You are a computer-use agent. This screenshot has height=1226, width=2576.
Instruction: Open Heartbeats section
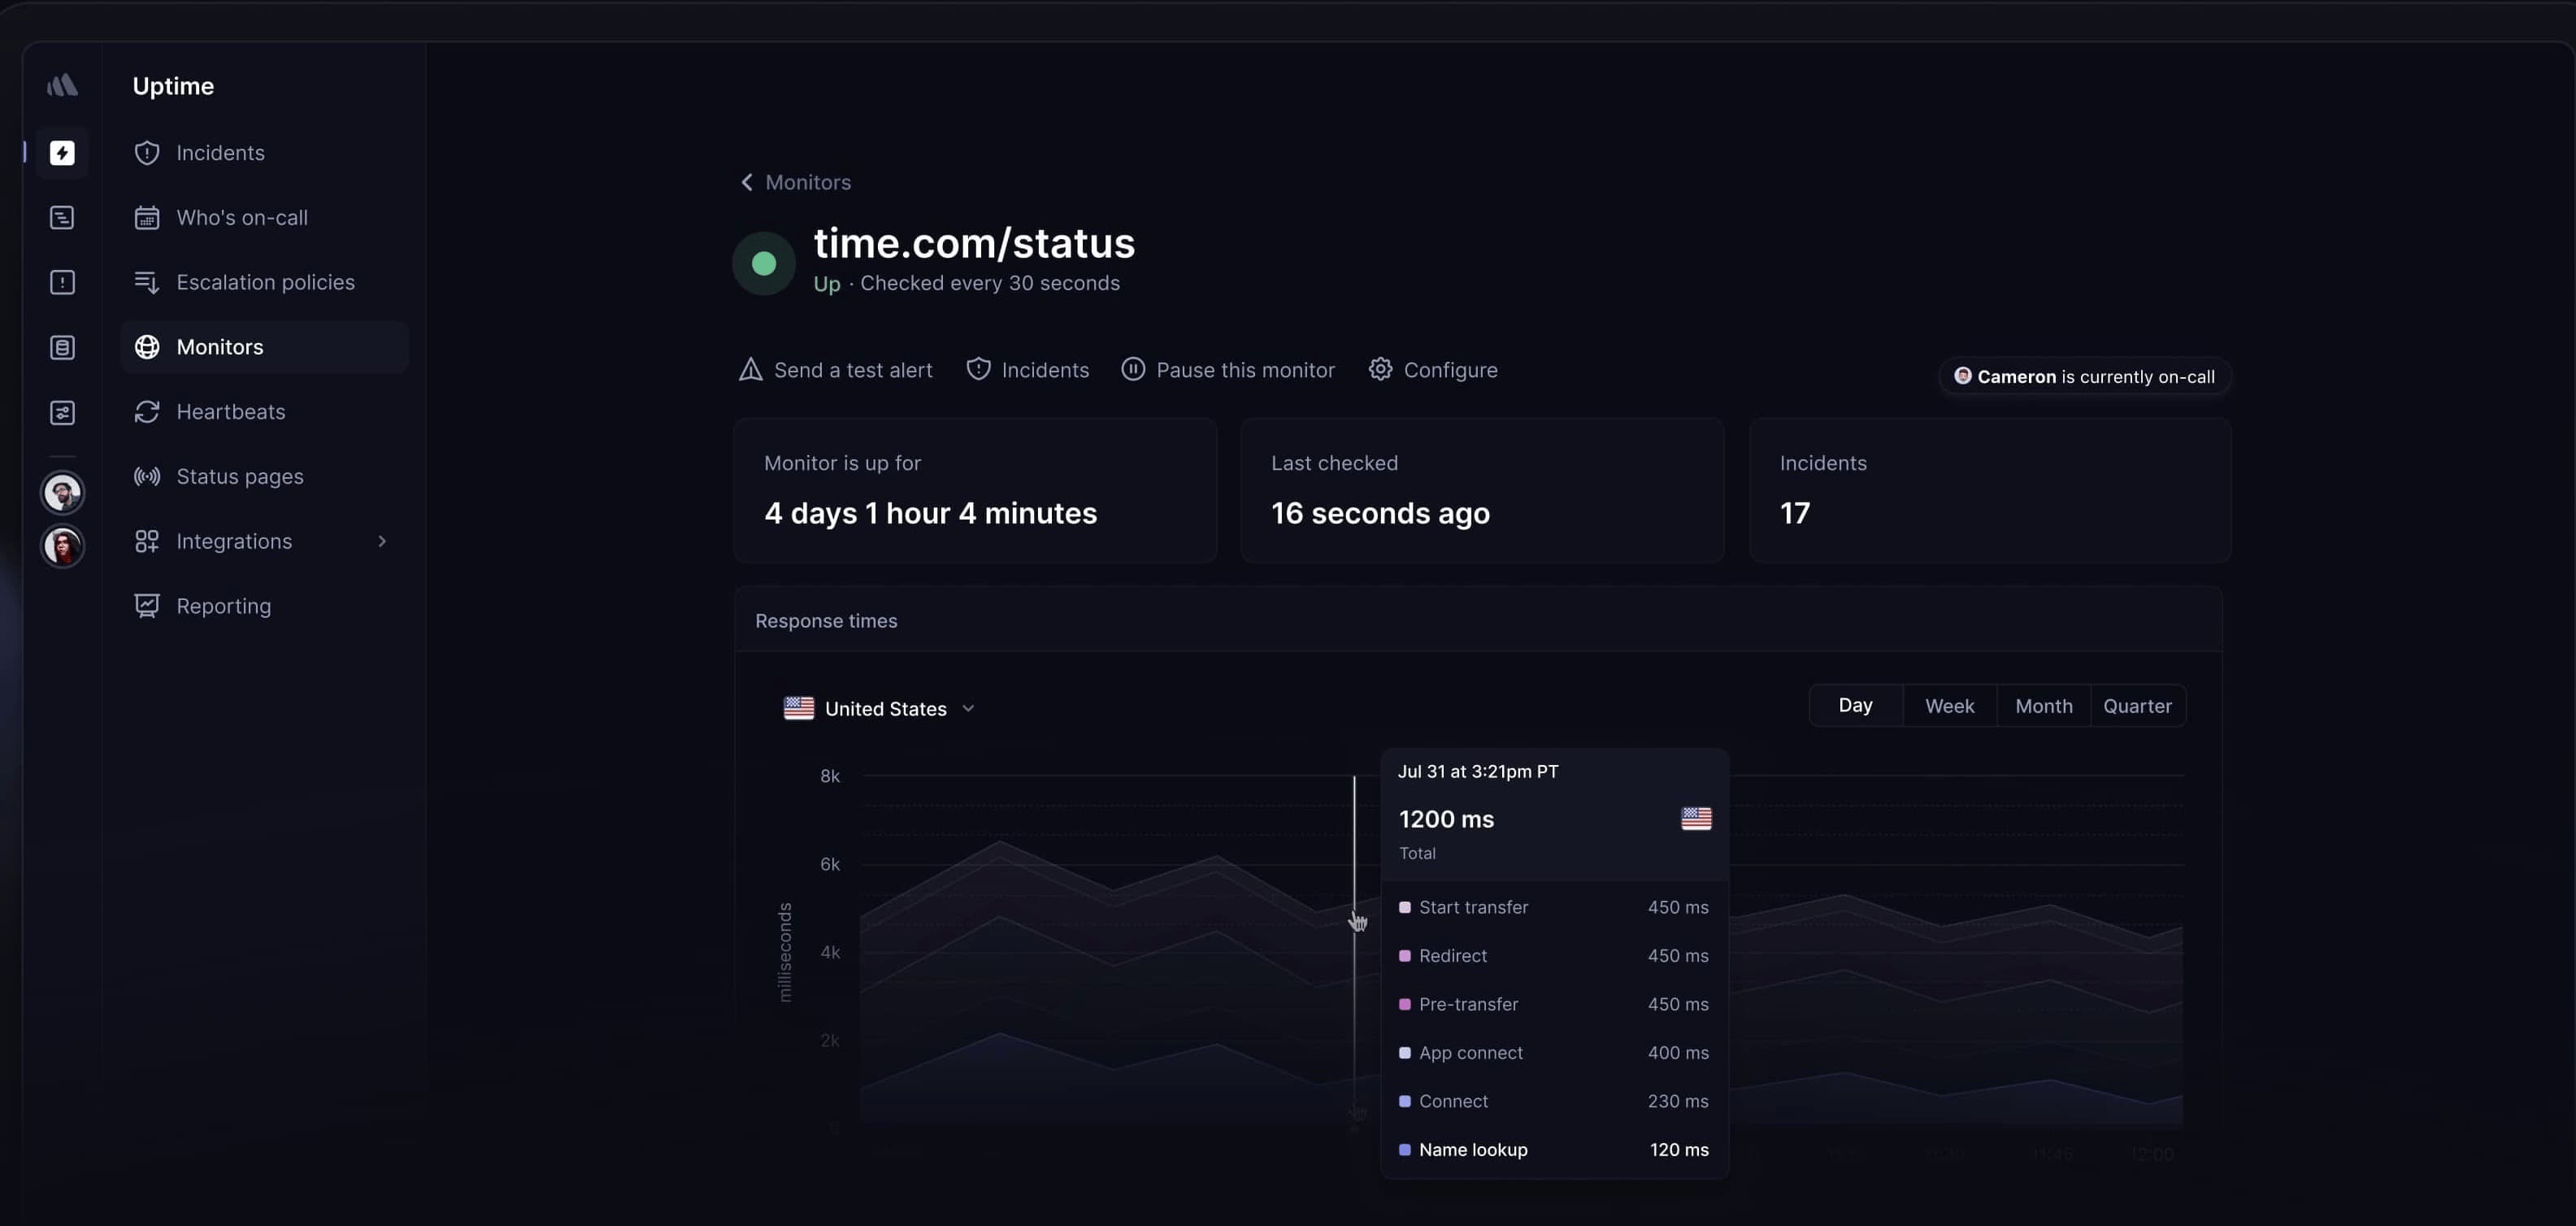[x=265, y=412]
